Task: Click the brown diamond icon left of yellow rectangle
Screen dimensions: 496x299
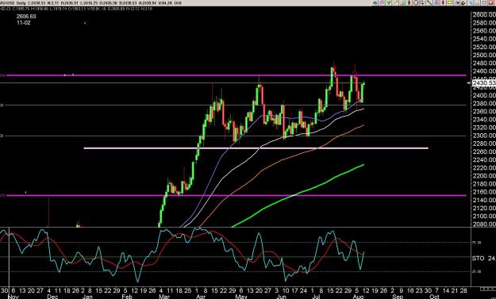Action: [x=443, y=3]
